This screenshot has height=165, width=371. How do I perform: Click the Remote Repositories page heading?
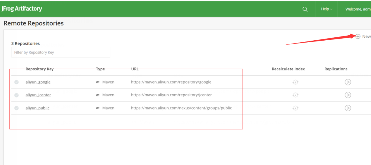coord(34,23)
